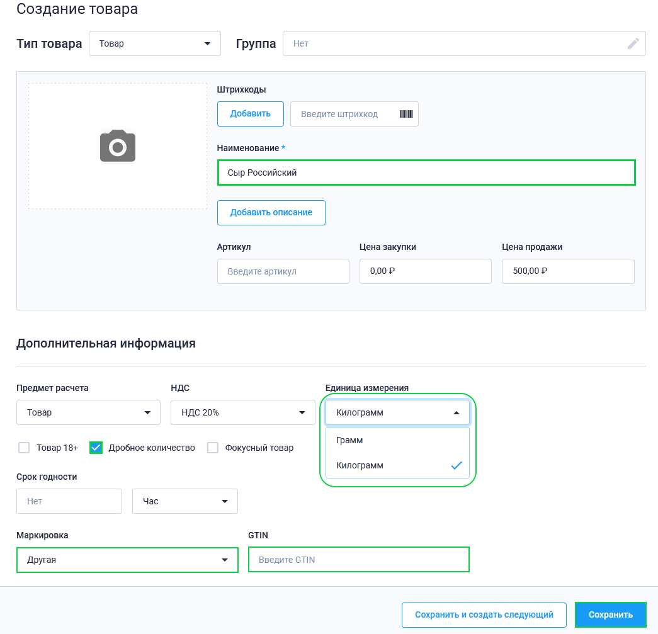
Task: Select Килограмм from the unit list
Action: [397, 465]
